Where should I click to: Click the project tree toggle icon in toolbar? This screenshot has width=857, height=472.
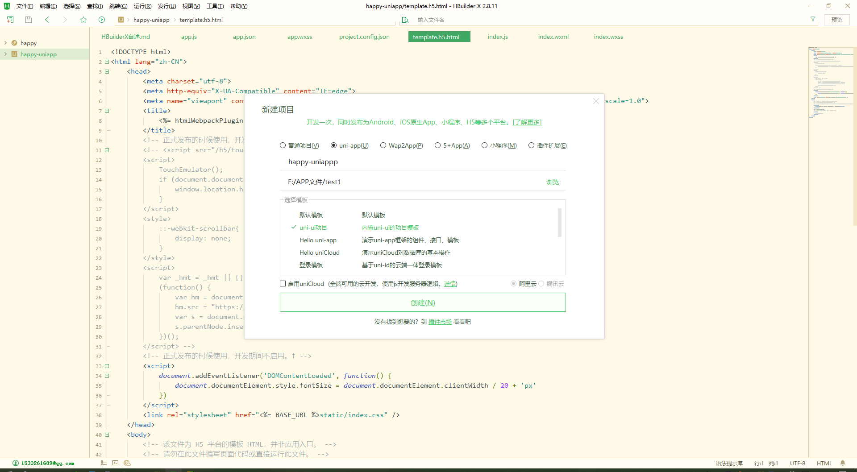10,20
